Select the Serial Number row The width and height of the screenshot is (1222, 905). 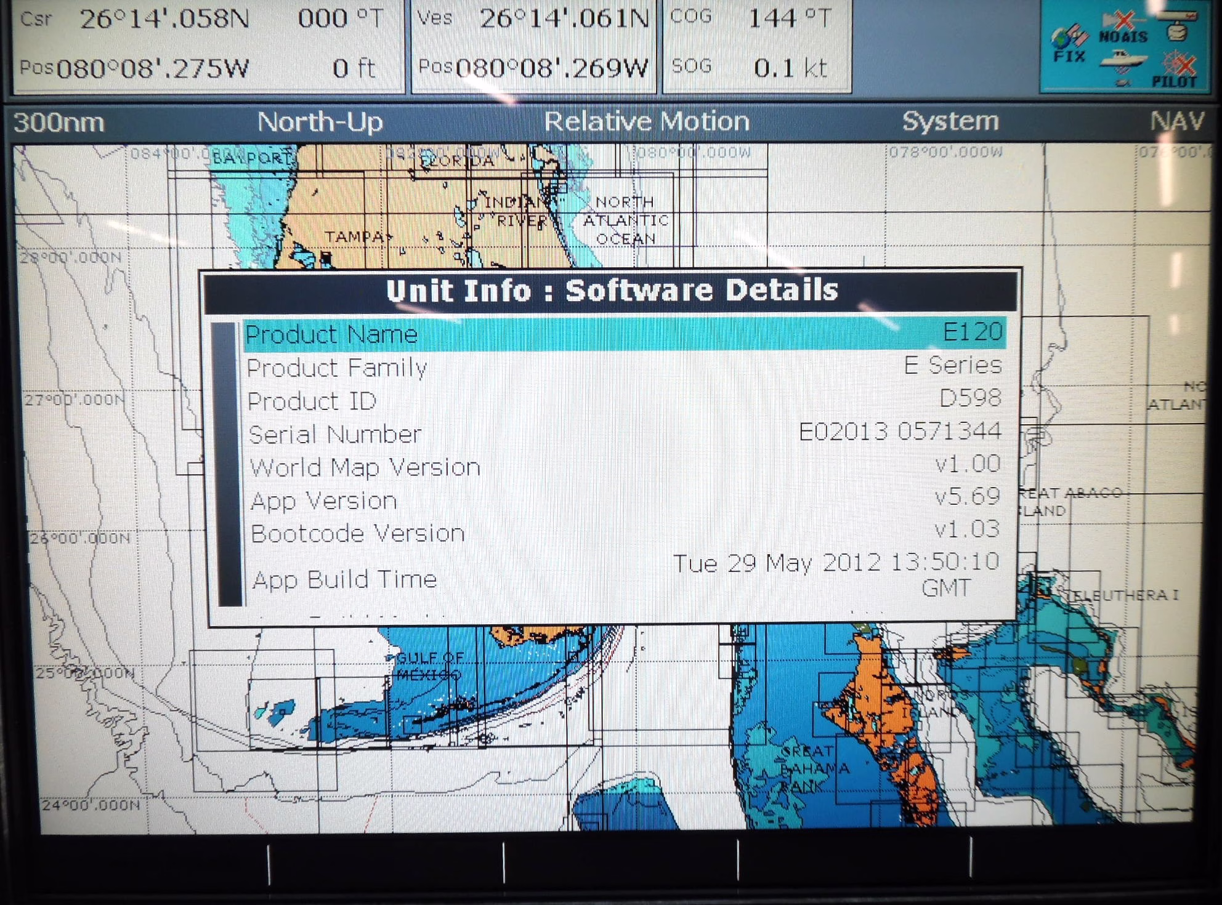point(623,433)
